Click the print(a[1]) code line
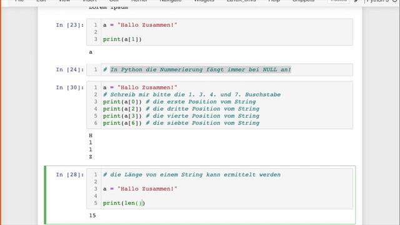 (122, 39)
